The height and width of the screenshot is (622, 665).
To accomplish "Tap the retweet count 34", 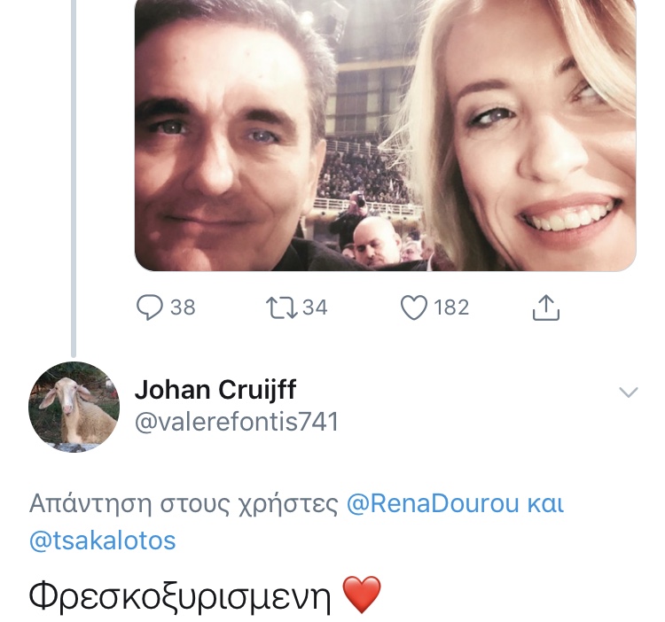I will tap(315, 307).
